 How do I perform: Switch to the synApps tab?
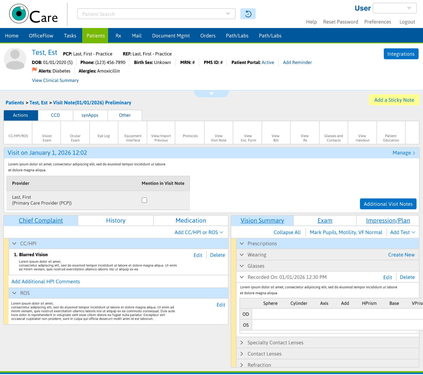coord(90,115)
